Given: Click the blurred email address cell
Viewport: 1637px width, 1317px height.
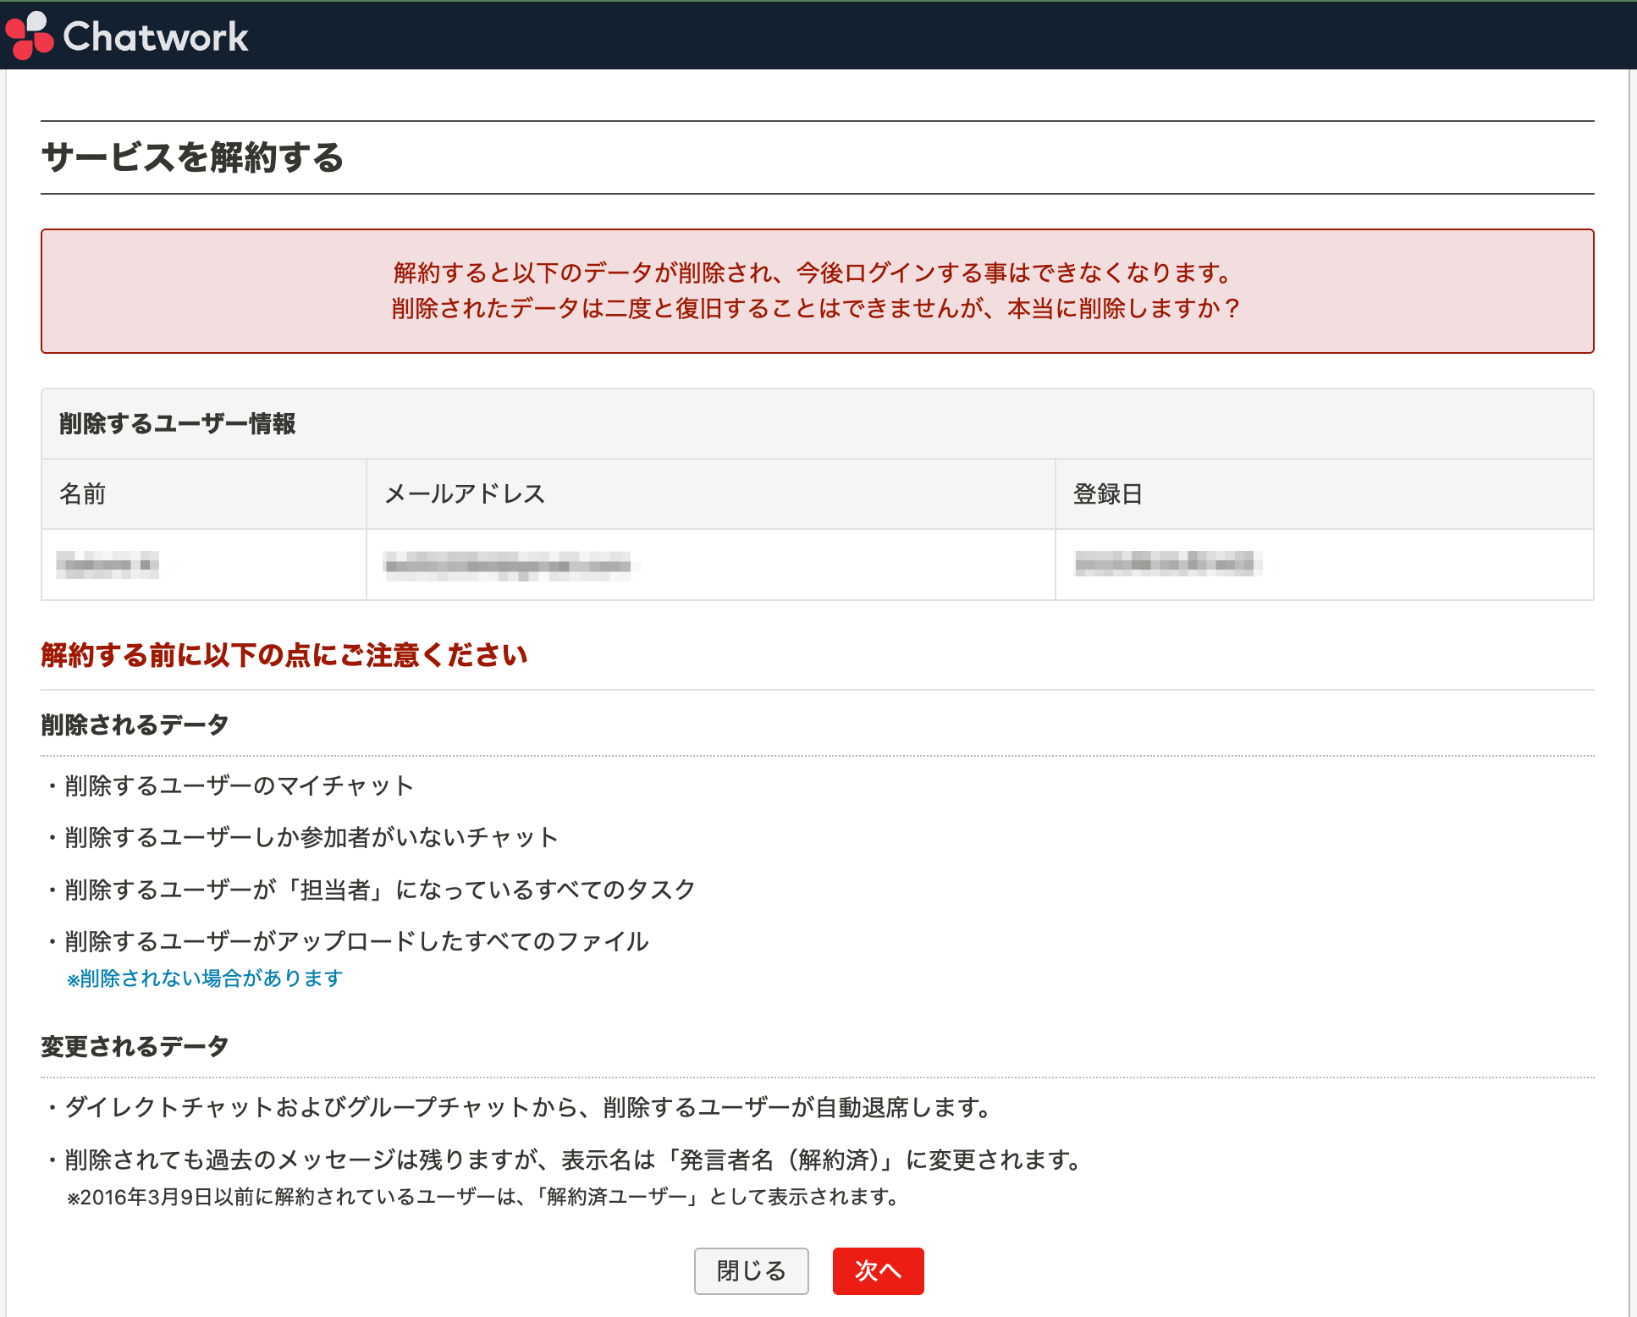Looking at the screenshot, I should tap(510, 564).
